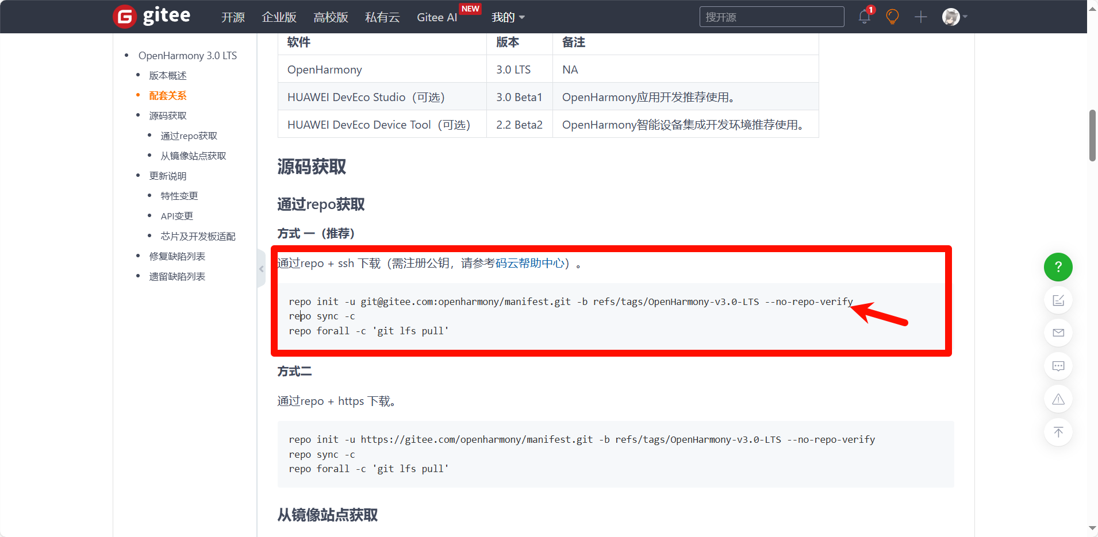Click the Gitee logo icon
The height and width of the screenshot is (537, 1098).
tap(125, 17)
